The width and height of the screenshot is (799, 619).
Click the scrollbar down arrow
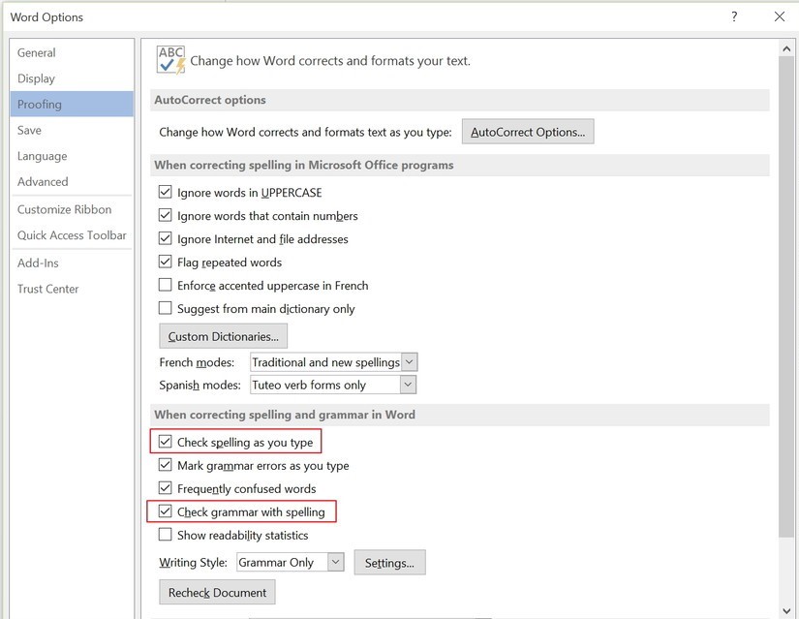pyautogui.click(x=786, y=610)
